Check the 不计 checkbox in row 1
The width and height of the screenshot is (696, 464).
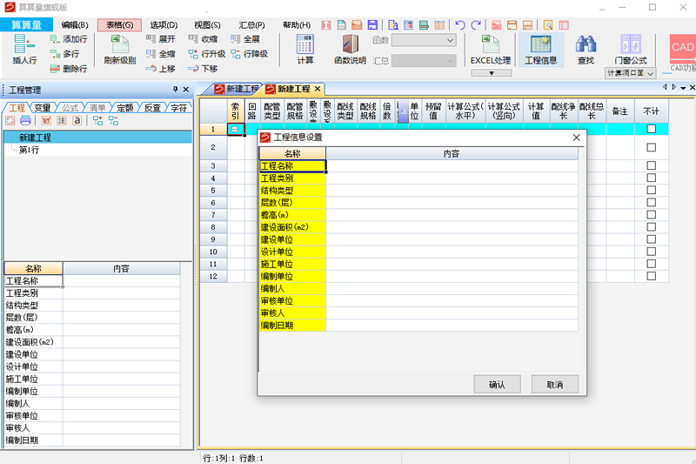(651, 129)
